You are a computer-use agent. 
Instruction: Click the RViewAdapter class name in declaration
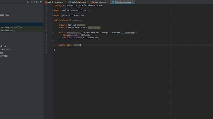tap(76, 20)
